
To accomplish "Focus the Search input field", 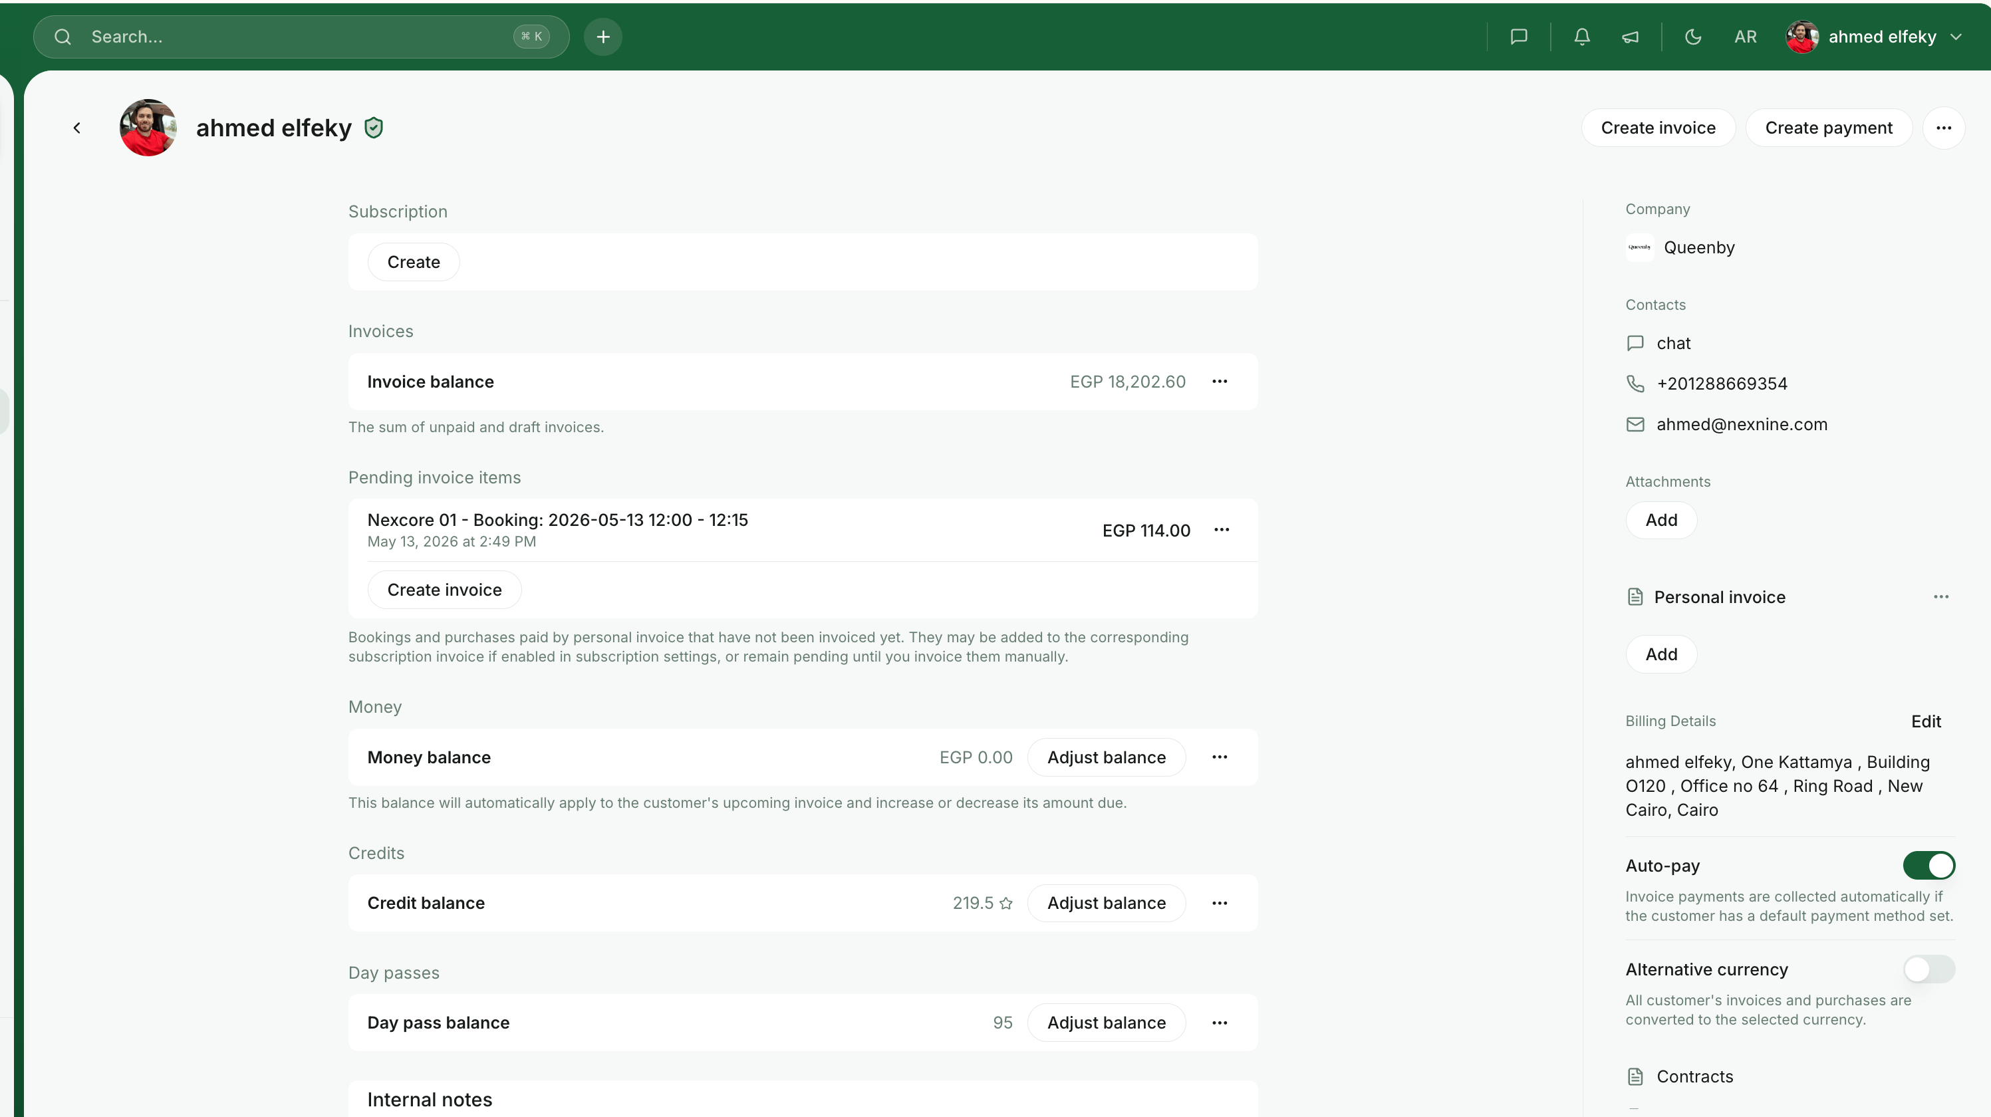I will coord(301,37).
